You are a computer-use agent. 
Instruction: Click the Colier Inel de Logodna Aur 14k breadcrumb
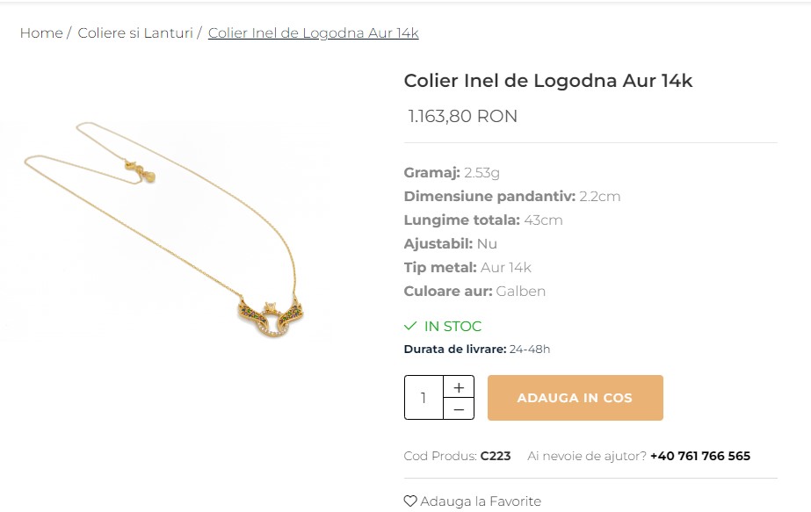click(313, 32)
